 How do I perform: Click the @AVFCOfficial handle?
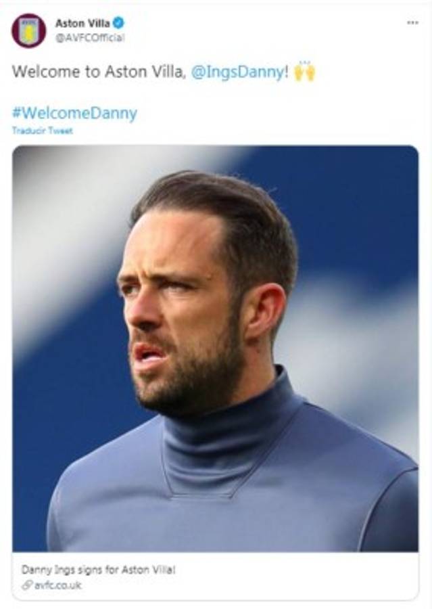pyautogui.click(x=90, y=38)
